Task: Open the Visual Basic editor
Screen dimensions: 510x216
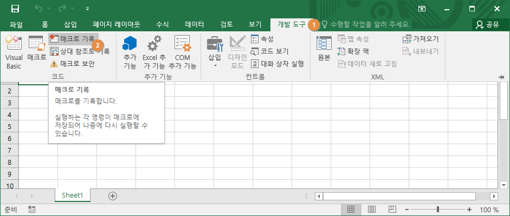Action: click(14, 53)
